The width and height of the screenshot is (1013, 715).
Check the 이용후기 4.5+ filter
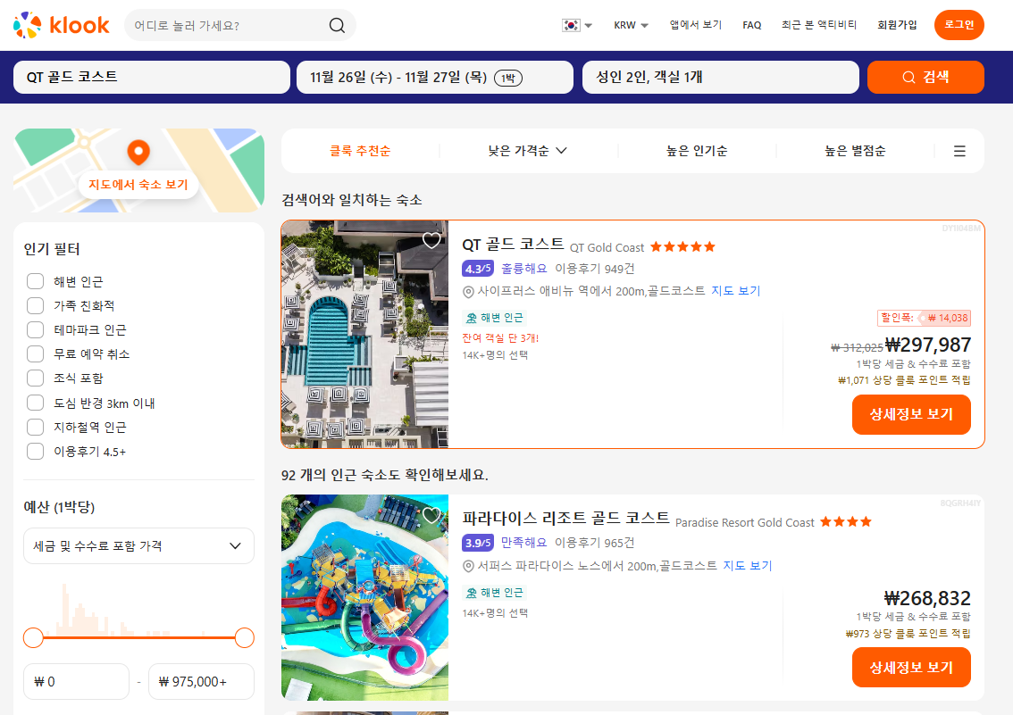click(x=35, y=451)
